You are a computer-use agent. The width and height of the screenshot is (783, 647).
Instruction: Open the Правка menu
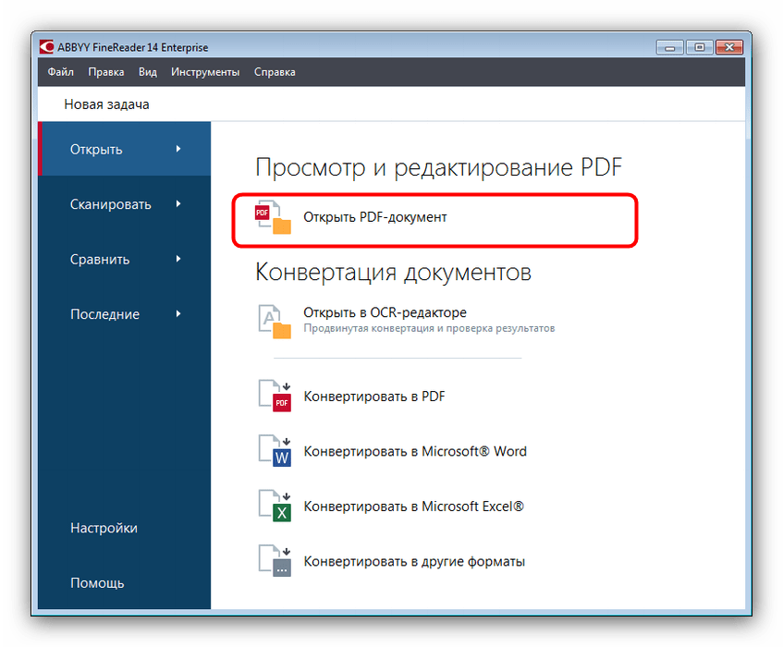pyautogui.click(x=106, y=72)
